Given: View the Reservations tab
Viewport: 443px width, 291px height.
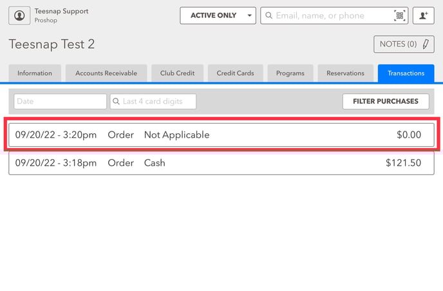Looking at the screenshot, I should pyautogui.click(x=345, y=73).
